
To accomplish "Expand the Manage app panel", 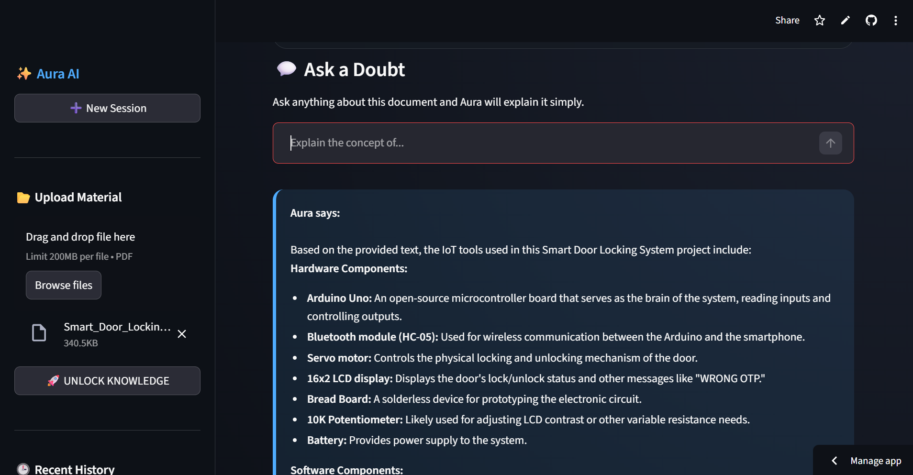I will tap(875, 461).
